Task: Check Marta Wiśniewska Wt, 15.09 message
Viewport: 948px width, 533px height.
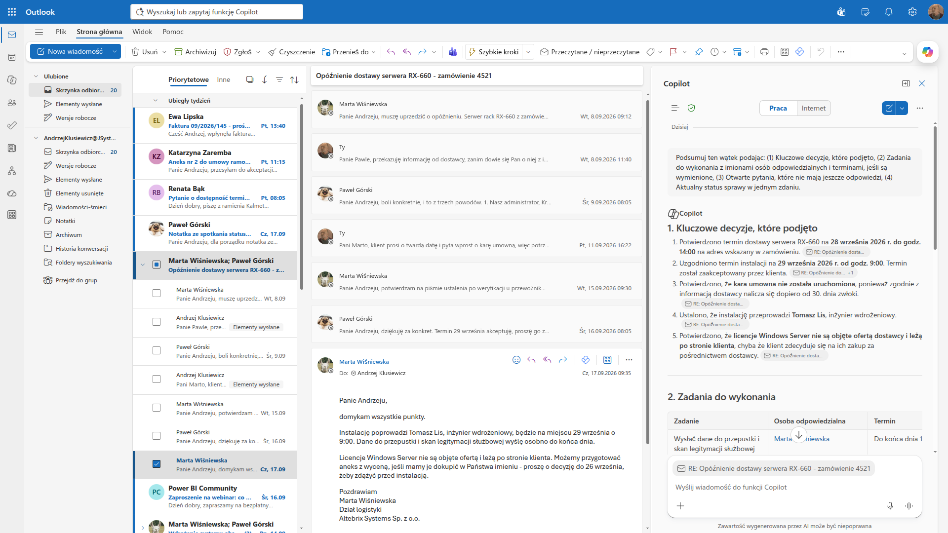Action: (157, 408)
